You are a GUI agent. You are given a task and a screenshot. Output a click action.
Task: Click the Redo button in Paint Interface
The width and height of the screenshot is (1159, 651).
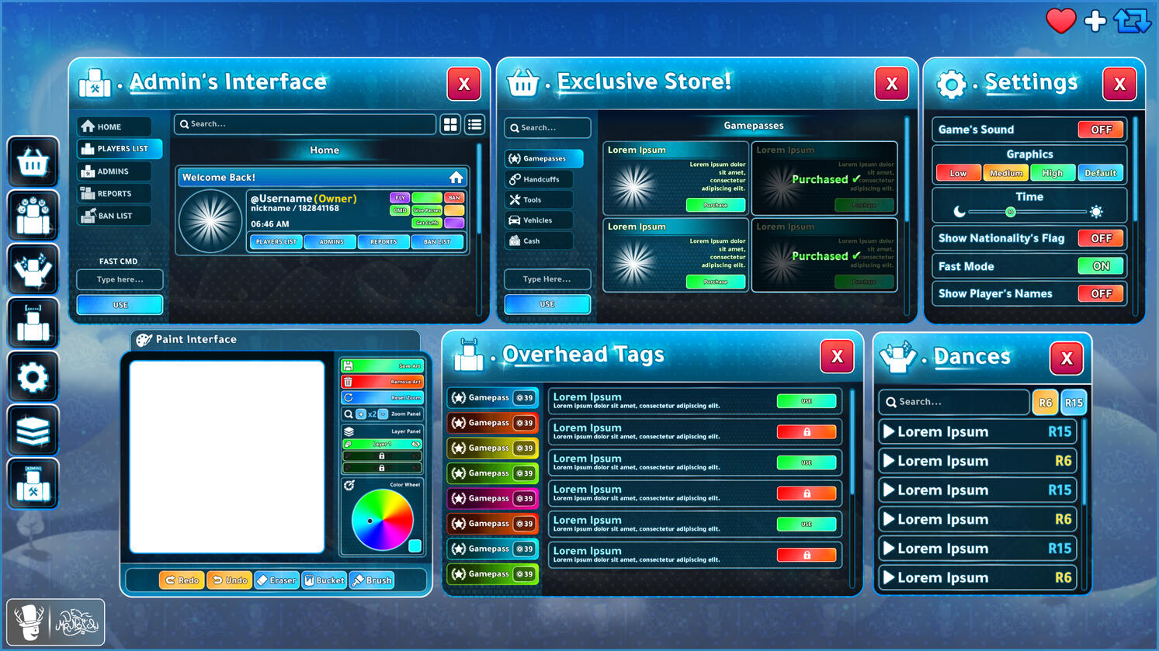coord(182,580)
